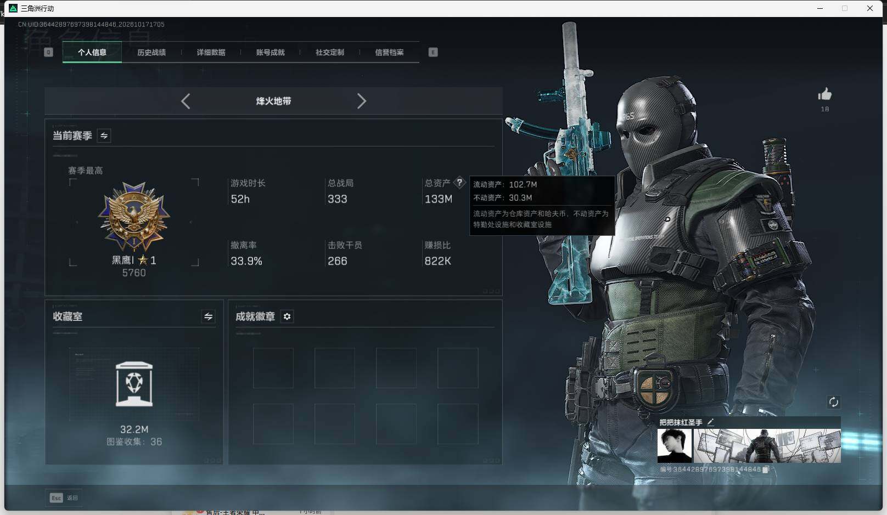
Task: Switch to the 历史战绩 tab
Action: pos(151,52)
